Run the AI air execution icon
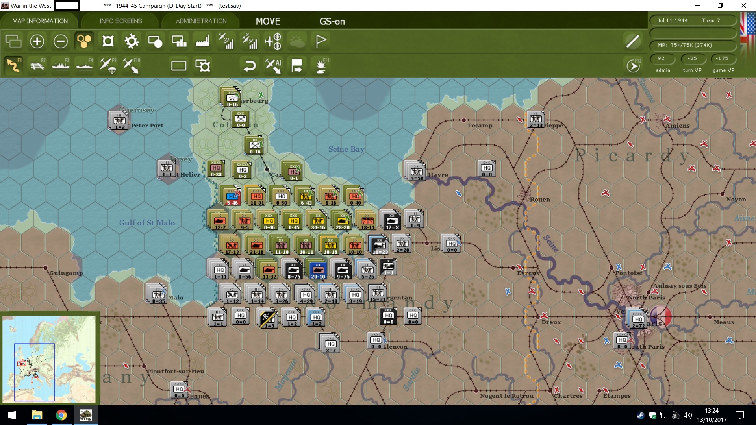Image resolution: width=756 pixels, height=425 pixels. coord(273,65)
